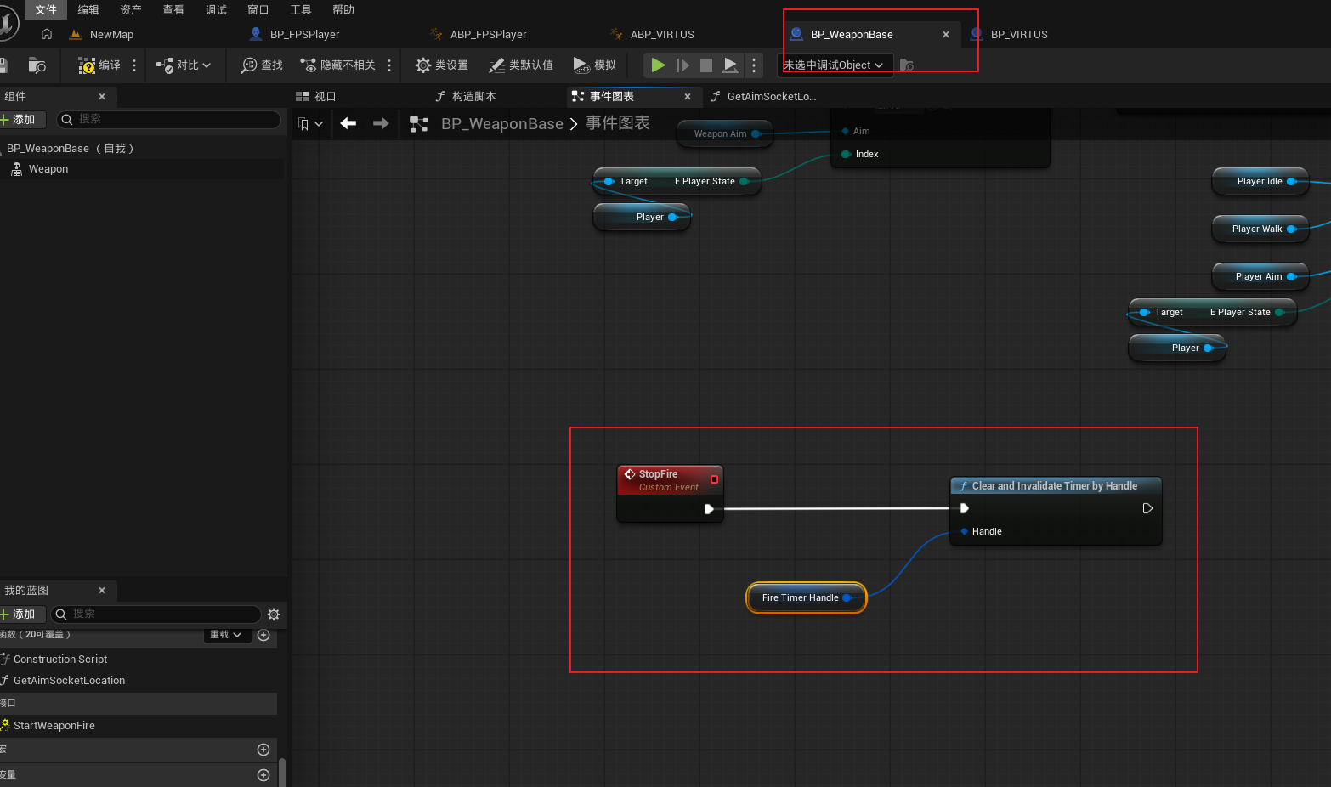The height and width of the screenshot is (787, 1331).
Task: Close the 事件图表 graph tab
Action: (688, 97)
